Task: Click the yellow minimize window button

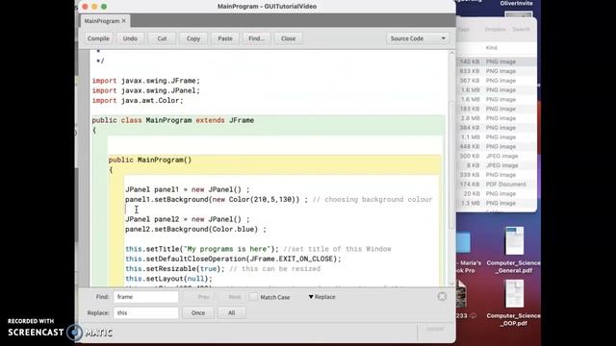Action: 94,7
